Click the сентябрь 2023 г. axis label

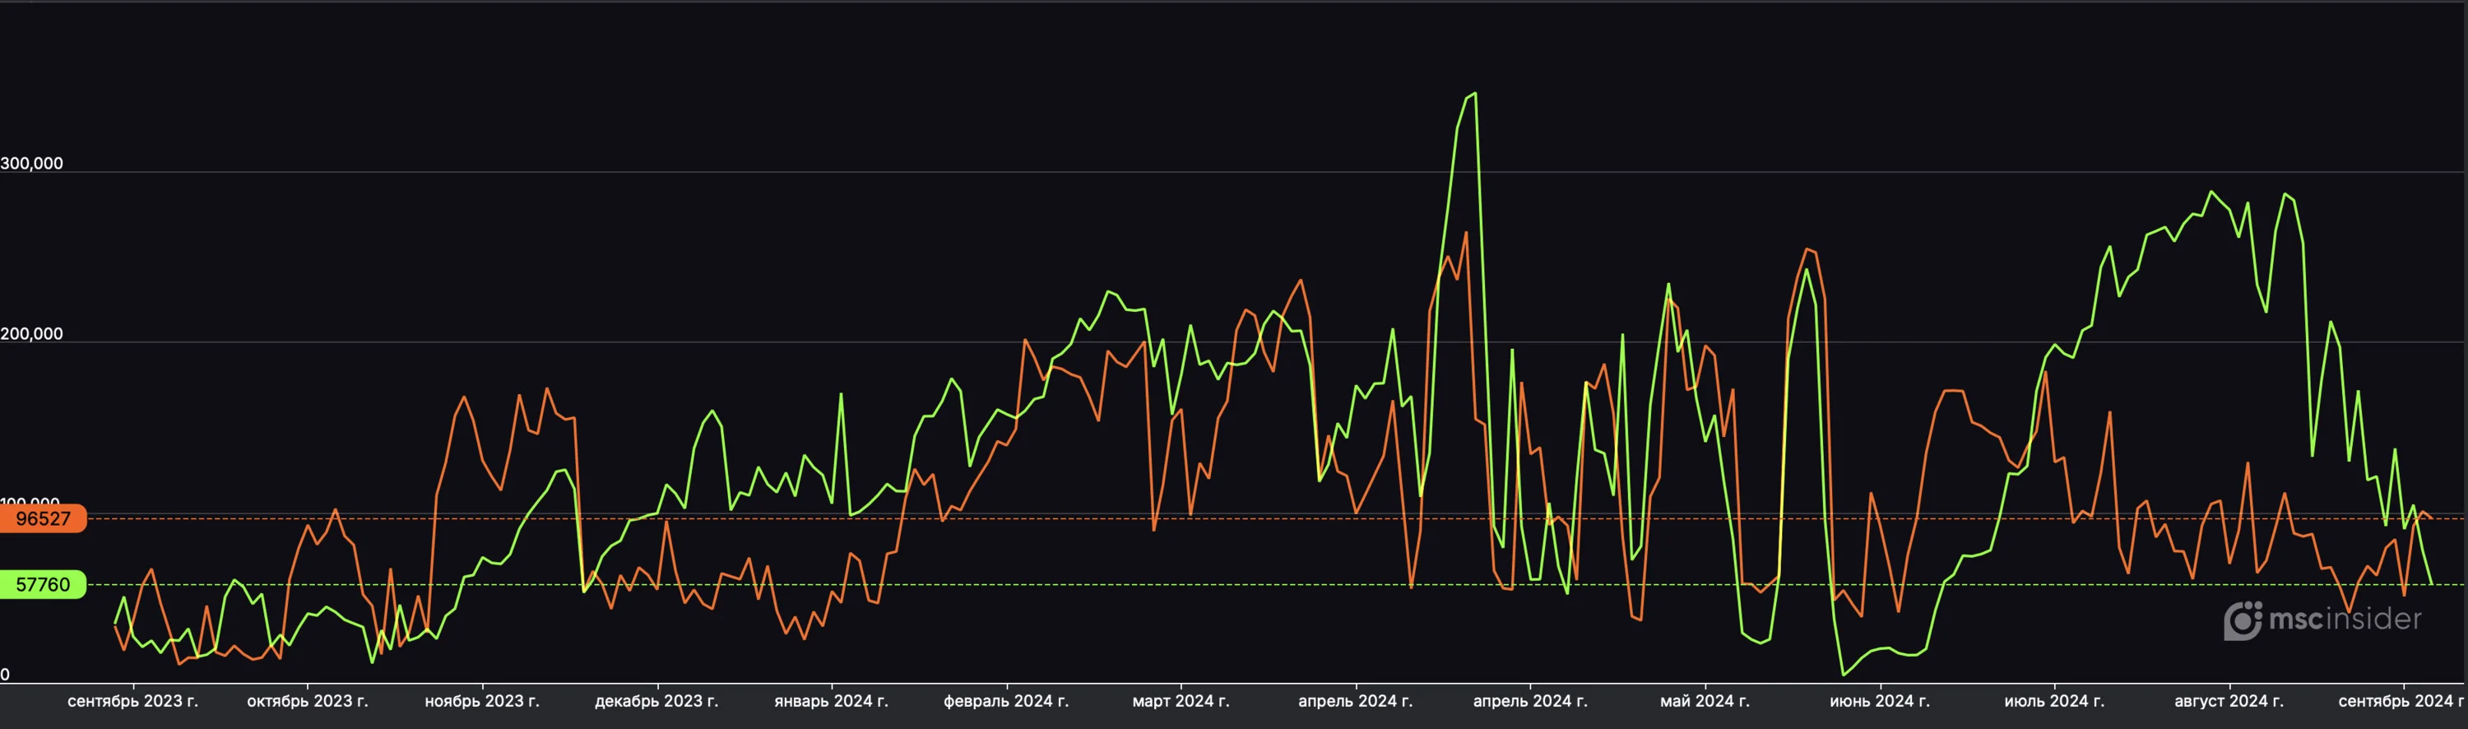coord(133,701)
